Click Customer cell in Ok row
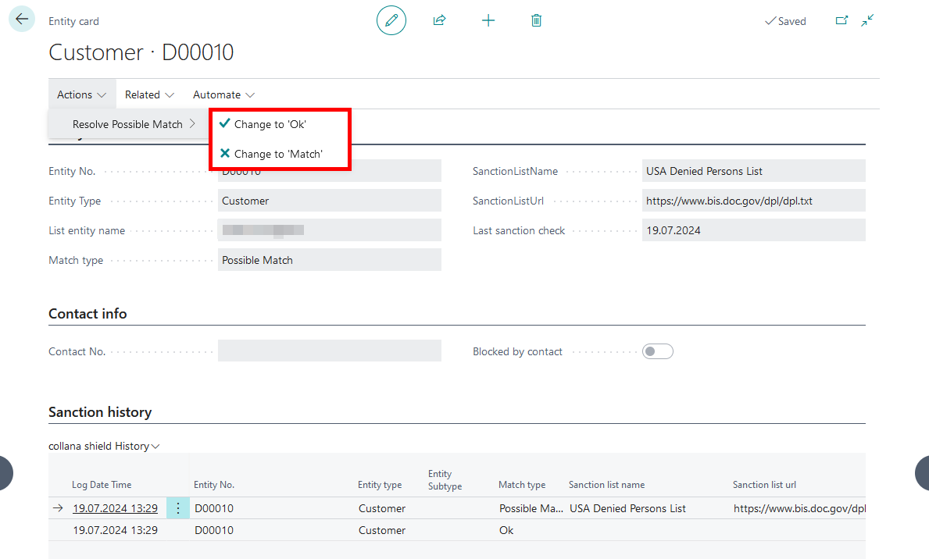The height and width of the screenshot is (559, 929). (x=382, y=530)
